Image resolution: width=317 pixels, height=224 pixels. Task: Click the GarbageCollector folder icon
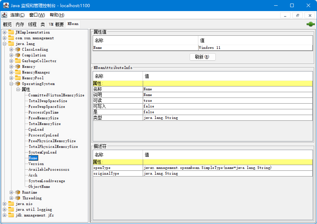(x=18, y=61)
